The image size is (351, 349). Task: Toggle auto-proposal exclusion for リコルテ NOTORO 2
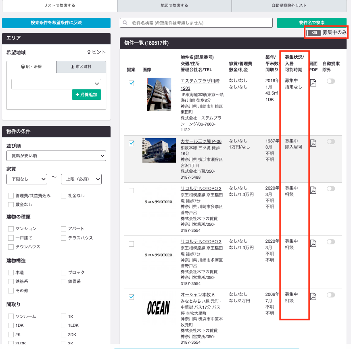pyautogui.click(x=331, y=188)
